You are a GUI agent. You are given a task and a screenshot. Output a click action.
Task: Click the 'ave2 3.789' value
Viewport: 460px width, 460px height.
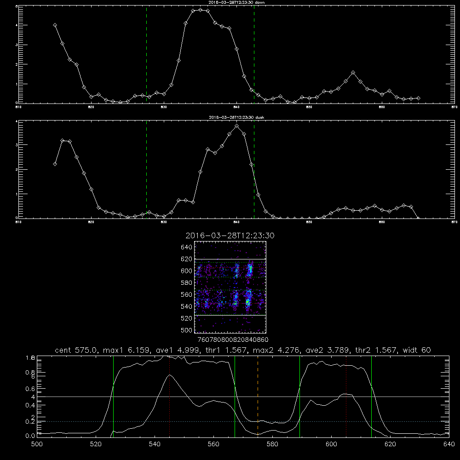click(x=328, y=350)
